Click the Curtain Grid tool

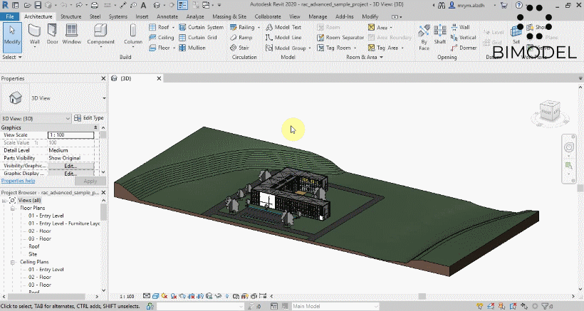click(197, 38)
